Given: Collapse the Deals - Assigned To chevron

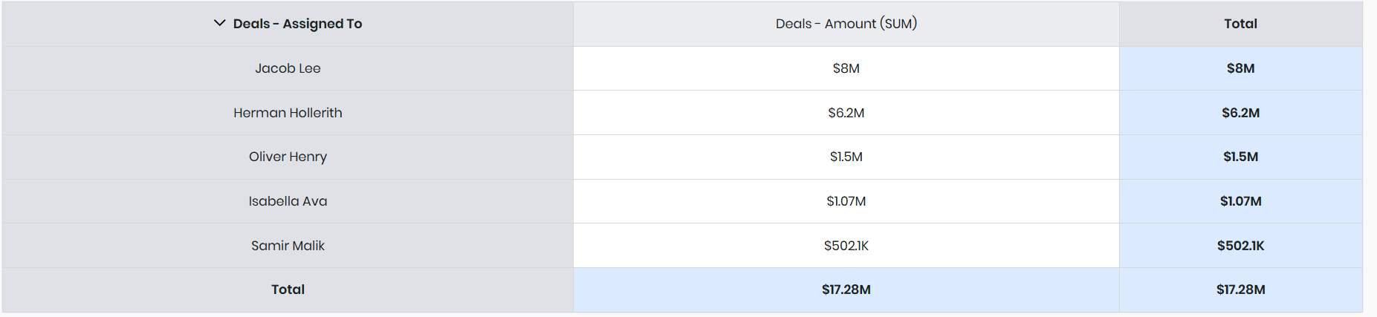Looking at the screenshot, I should 219,23.
